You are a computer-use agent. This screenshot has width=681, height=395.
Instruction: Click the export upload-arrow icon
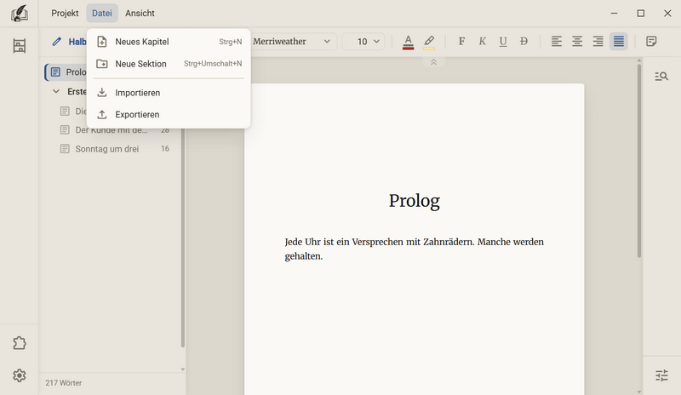pyautogui.click(x=102, y=114)
